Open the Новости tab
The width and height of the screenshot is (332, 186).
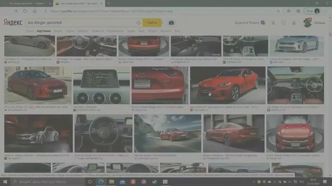tap(98, 31)
